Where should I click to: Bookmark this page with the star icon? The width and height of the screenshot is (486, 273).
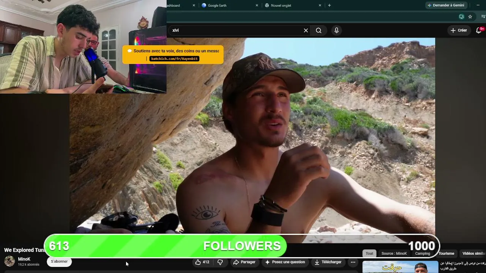(x=470, y=17)
